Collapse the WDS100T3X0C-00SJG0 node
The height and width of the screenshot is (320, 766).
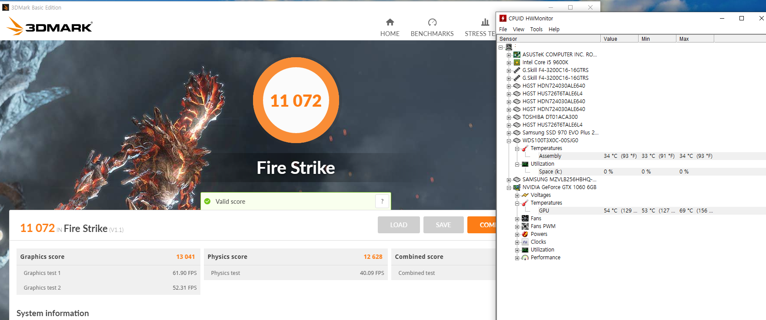(509, 141)
